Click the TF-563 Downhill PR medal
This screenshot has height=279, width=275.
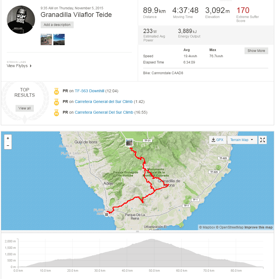click(56, 91)
